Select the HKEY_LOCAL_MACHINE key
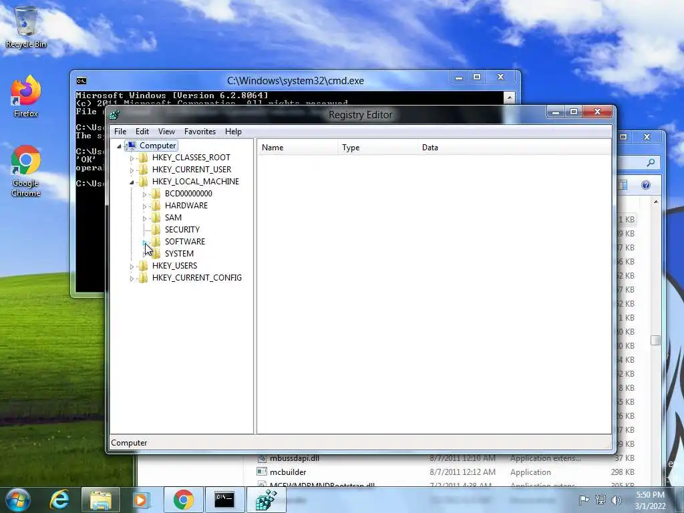The image size is (684, 513). pyautogui.click(x=196, y=182)
